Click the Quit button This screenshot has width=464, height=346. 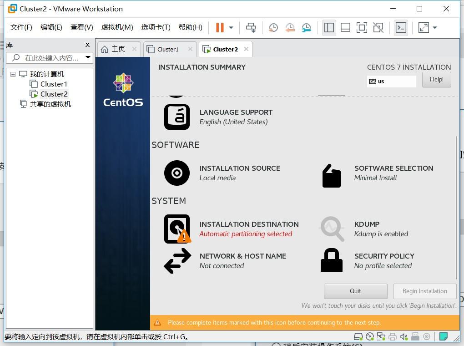click(x=355, y=291)
